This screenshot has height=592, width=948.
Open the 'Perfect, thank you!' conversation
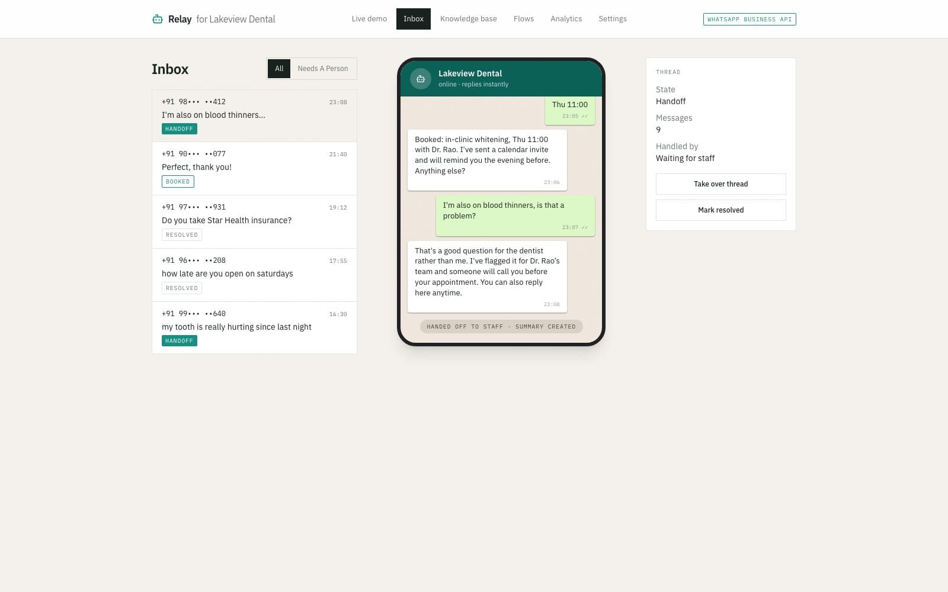pyautogui.click(x=254, y=169)
